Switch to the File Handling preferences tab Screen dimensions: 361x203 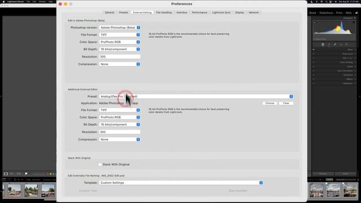[x=164, y=12]
